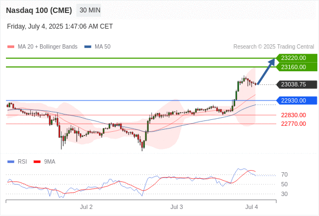Image resolution: width=319 pixels, height=216 pixels.
Task: Click the MA 50 blue legend swatch
Action: [88, 47]
